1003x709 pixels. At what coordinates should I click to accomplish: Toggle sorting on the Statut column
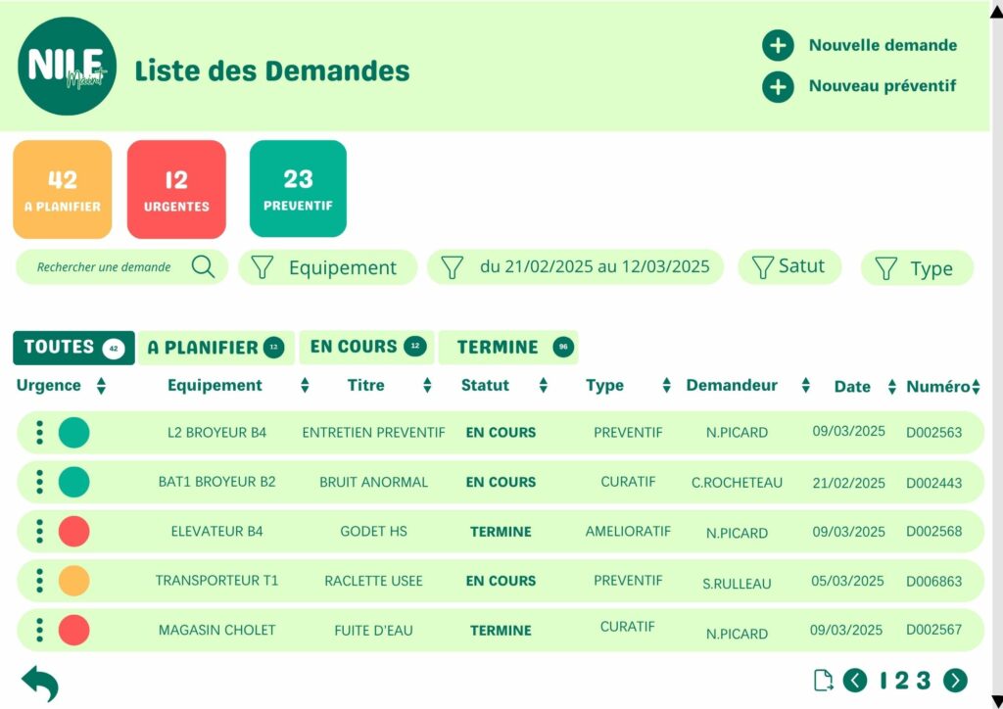click(543, 386)
